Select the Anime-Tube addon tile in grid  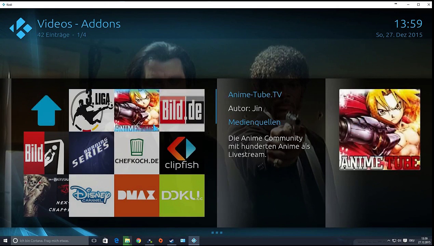[137, 110]
